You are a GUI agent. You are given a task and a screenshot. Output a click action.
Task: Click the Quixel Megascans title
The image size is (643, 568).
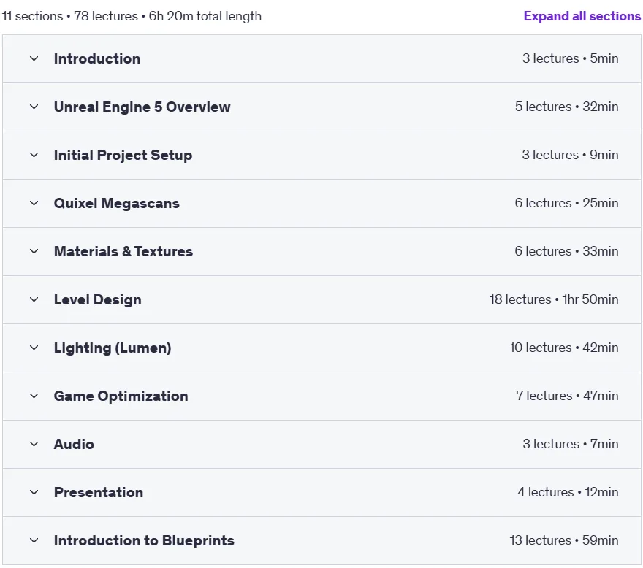click(117, 203)
